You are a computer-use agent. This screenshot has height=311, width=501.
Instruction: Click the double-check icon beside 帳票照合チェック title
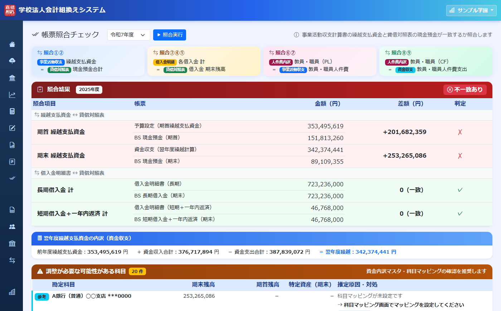35,34
